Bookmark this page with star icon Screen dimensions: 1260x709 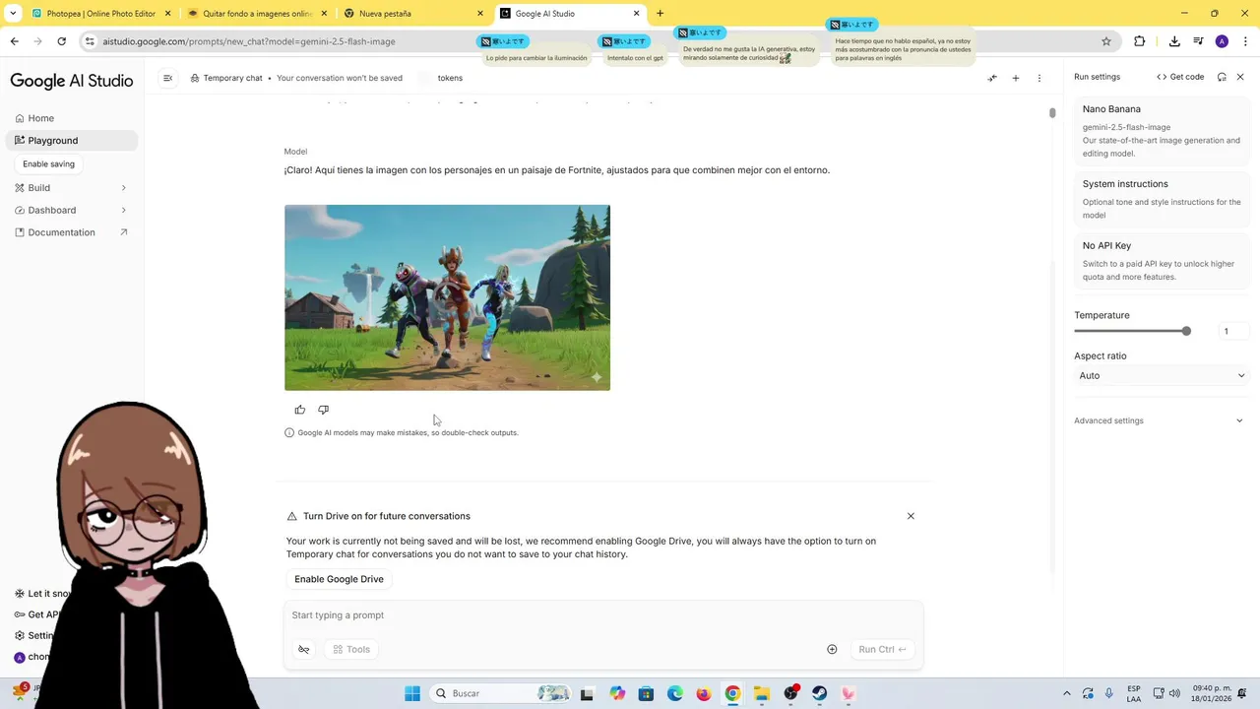point(1106,41)
